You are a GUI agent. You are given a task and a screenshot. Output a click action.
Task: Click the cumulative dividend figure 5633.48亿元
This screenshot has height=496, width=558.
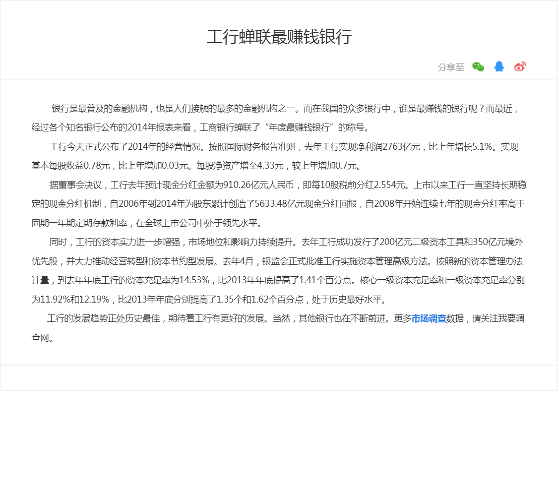pyautogui.click(x=280, y=204)
